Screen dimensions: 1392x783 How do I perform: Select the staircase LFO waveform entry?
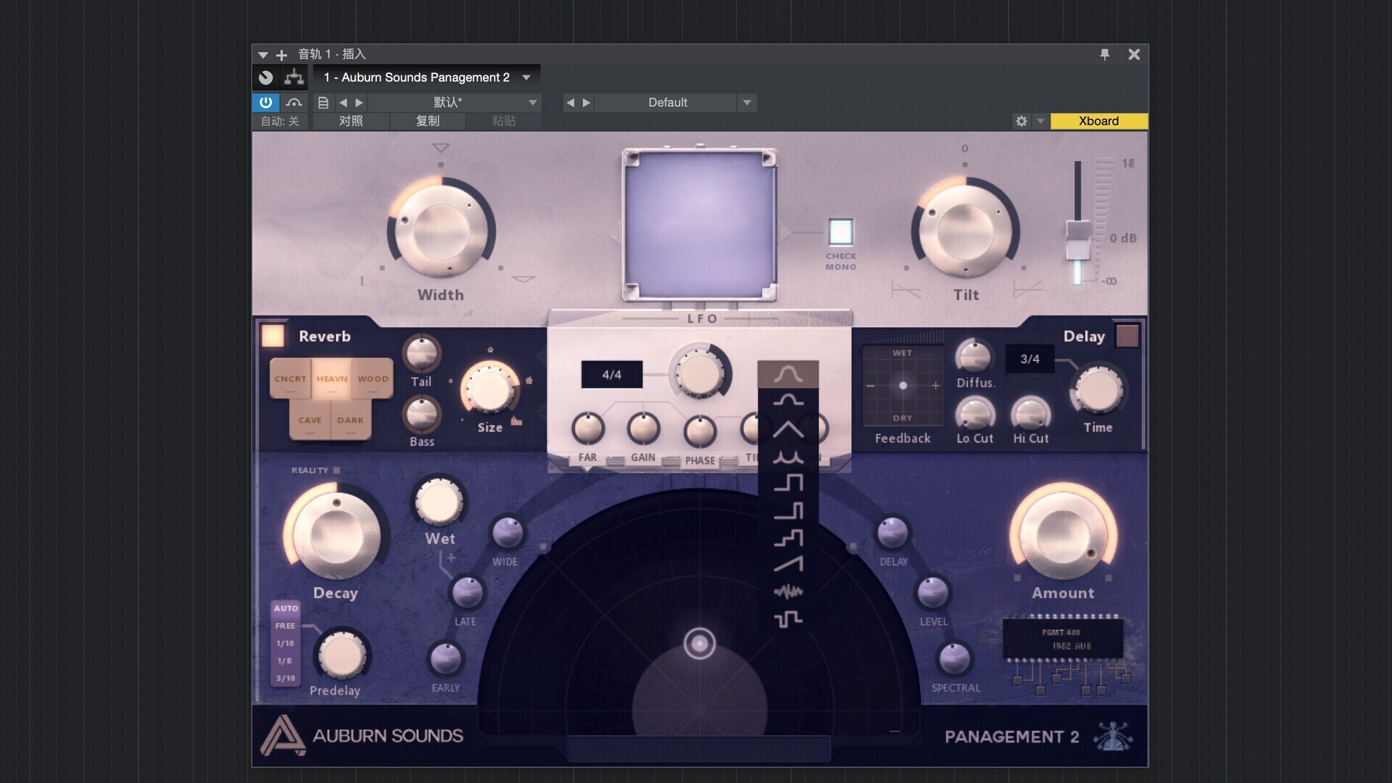tap(788, 537)
